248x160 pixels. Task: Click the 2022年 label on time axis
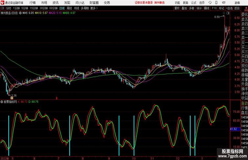tap(5, 158)
